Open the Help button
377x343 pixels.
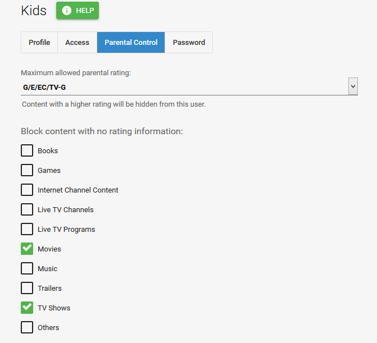pos(78,11)
